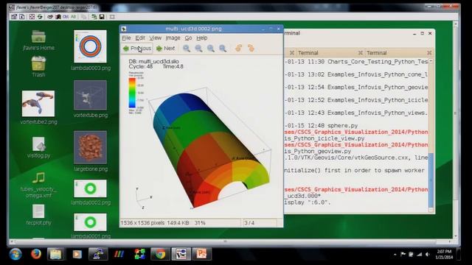Screen dimensions: 472x265
Task: Click the third zoom magnifier icon
Action: (x=211, y=49)
